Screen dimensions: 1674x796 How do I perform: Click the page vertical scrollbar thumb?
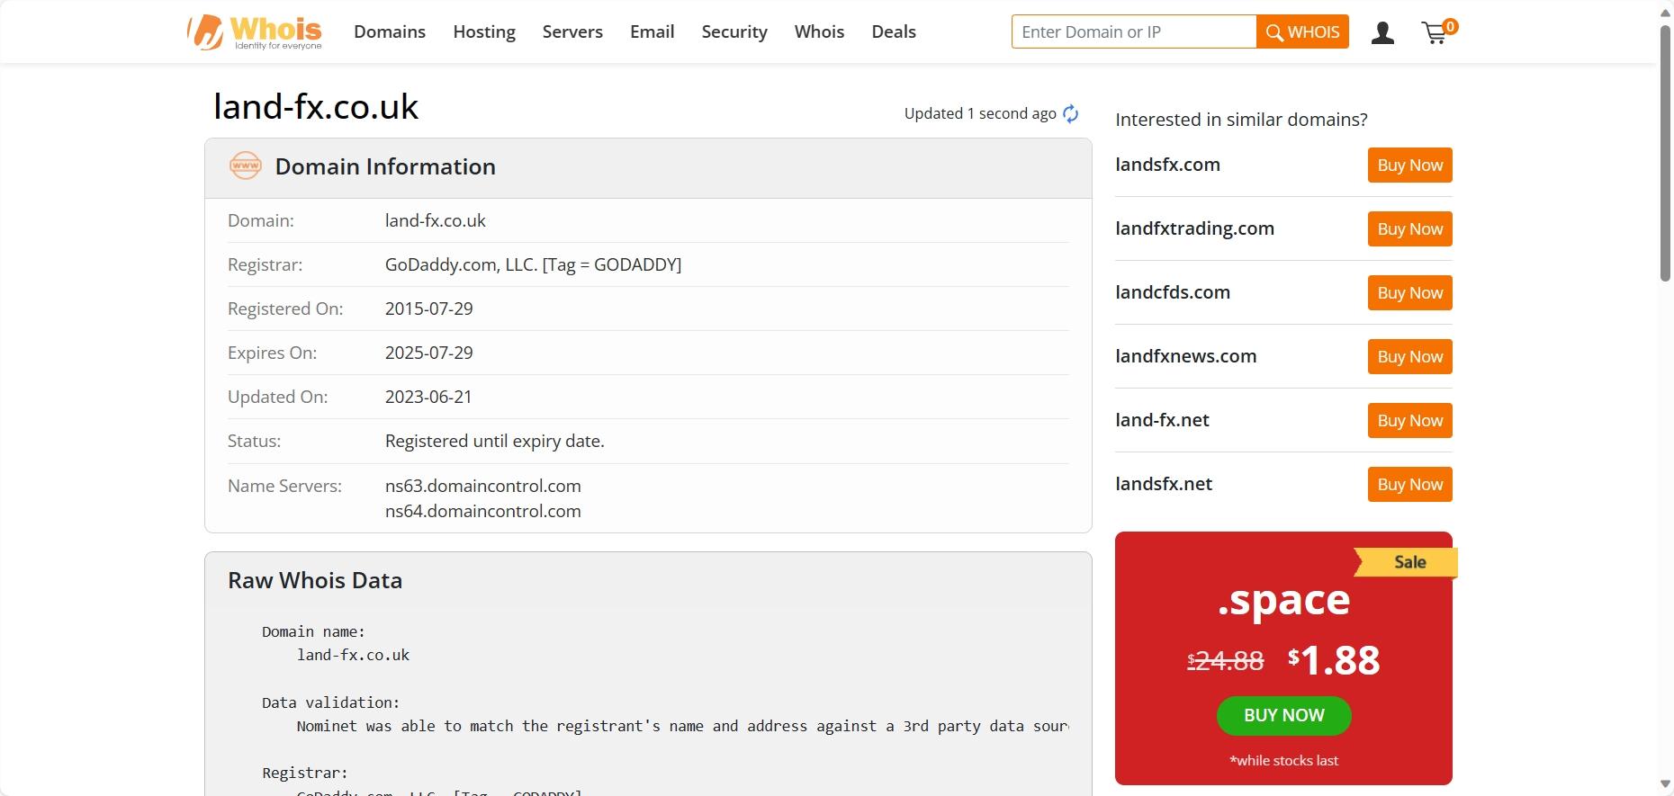coord(1665,153)
